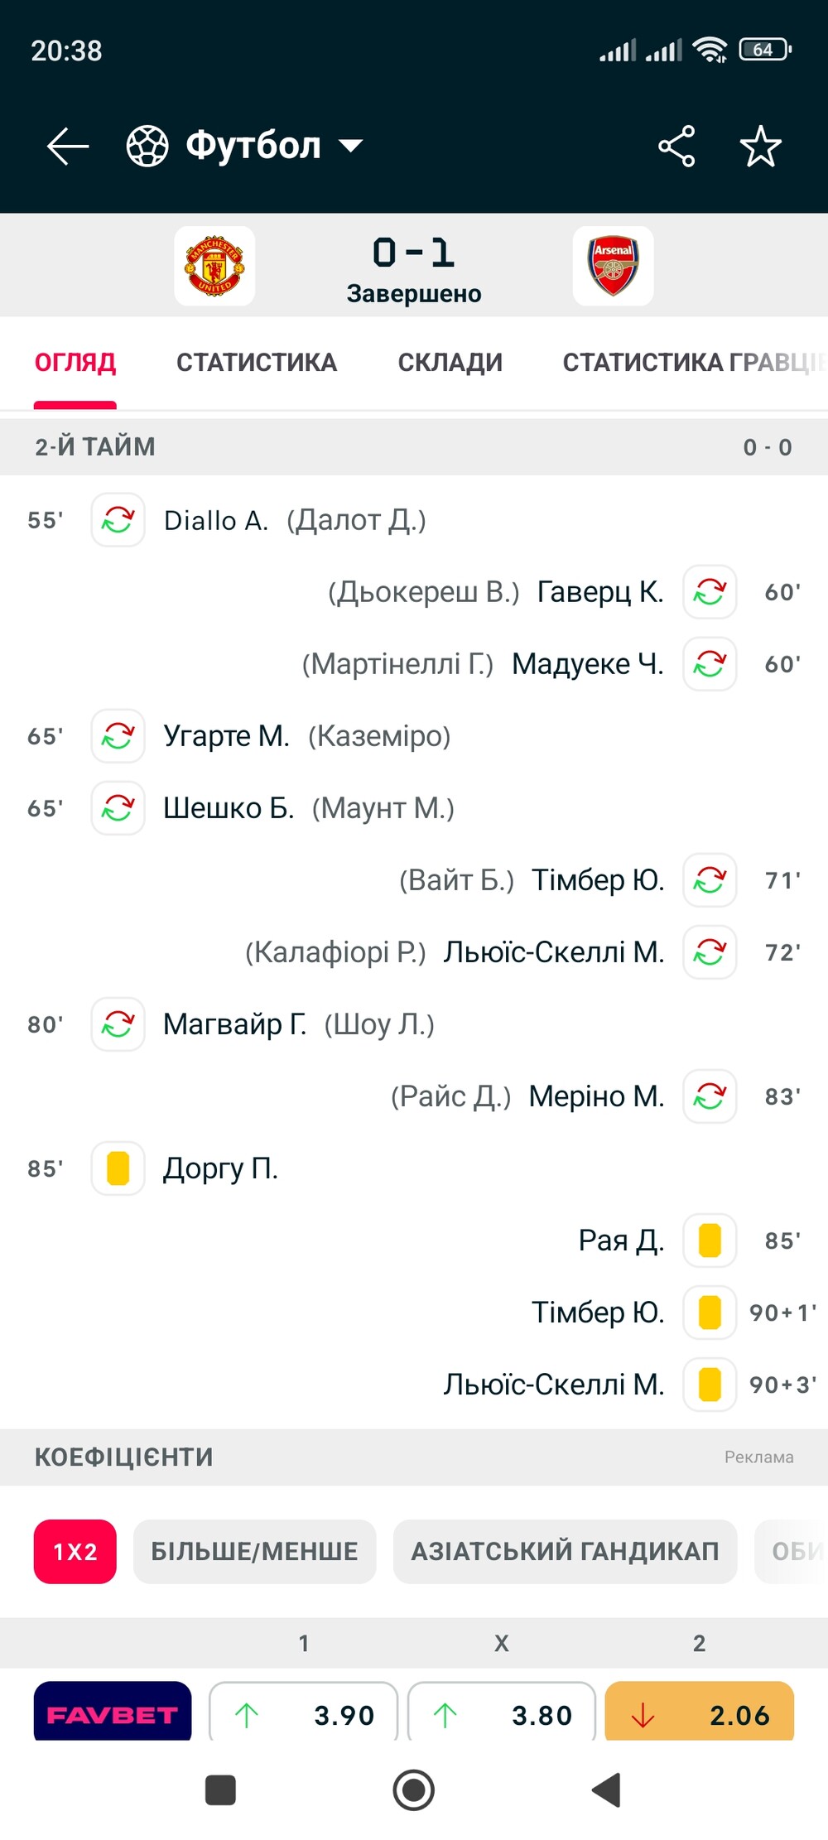Image resolution: width=828 pixels, height=1840 pixels.
Task: Tap the Android home navigation button
Action: pyautogui.click(x=414, y=1790)
